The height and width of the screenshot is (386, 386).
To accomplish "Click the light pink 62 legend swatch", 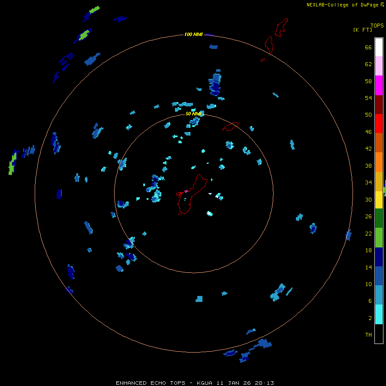I will (379, 66).
